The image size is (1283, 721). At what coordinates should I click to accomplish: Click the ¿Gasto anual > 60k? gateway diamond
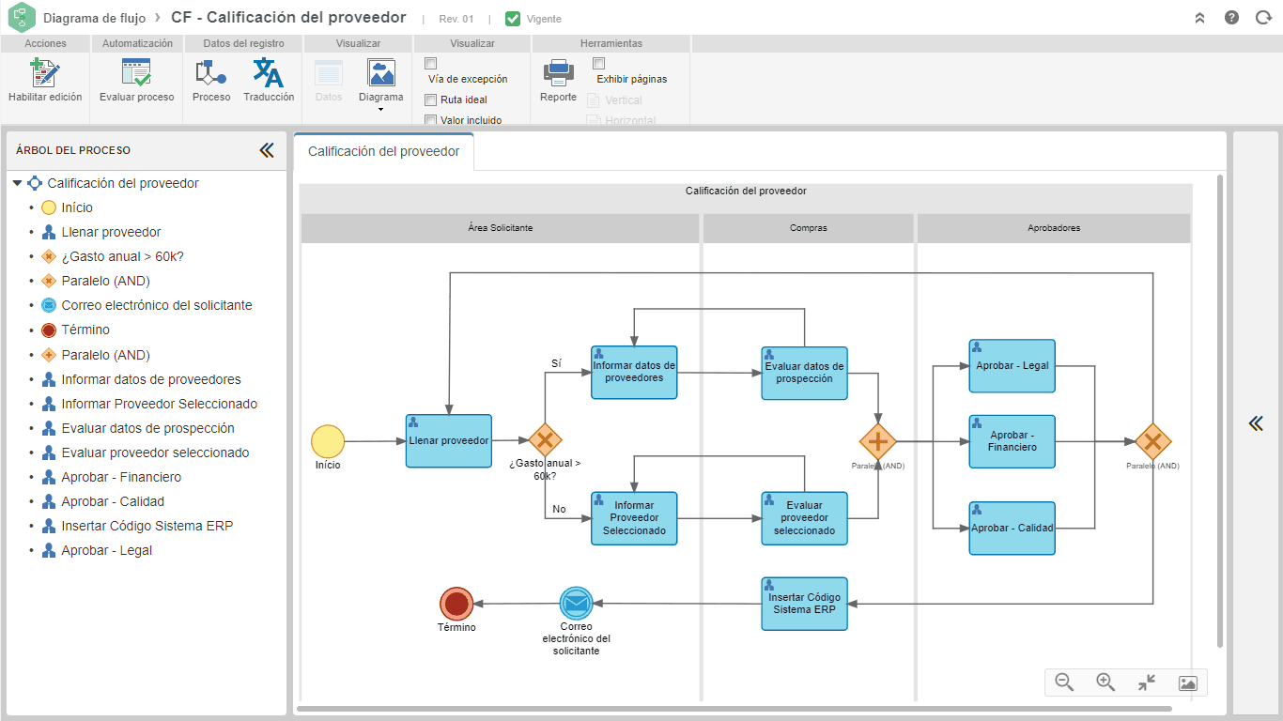pos(545,440)
